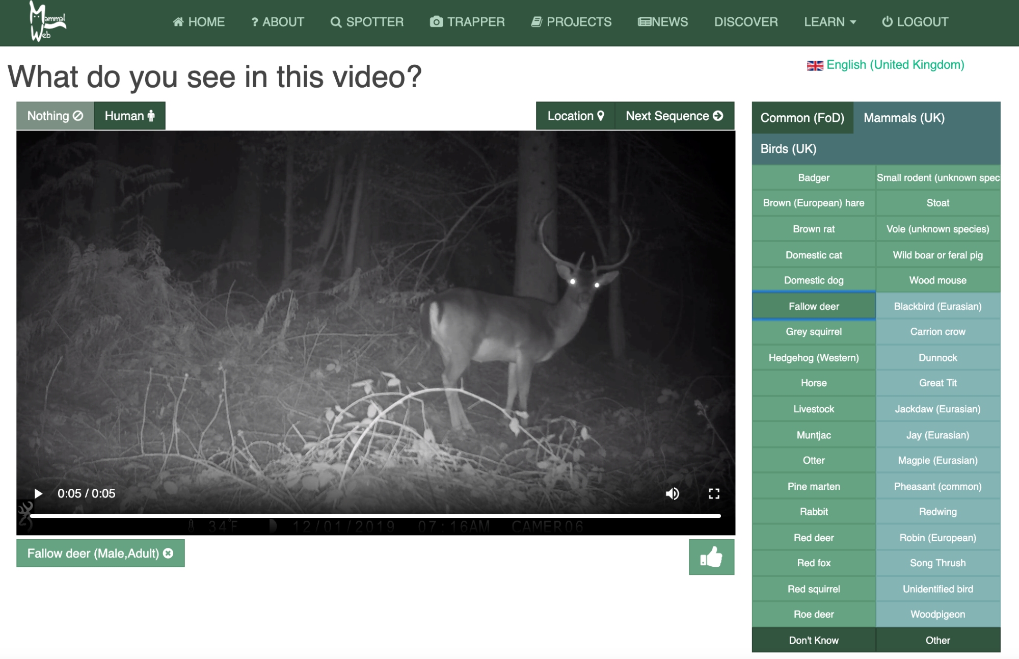
Task: Enter fullscreen video mode
Action: (714, 493)
